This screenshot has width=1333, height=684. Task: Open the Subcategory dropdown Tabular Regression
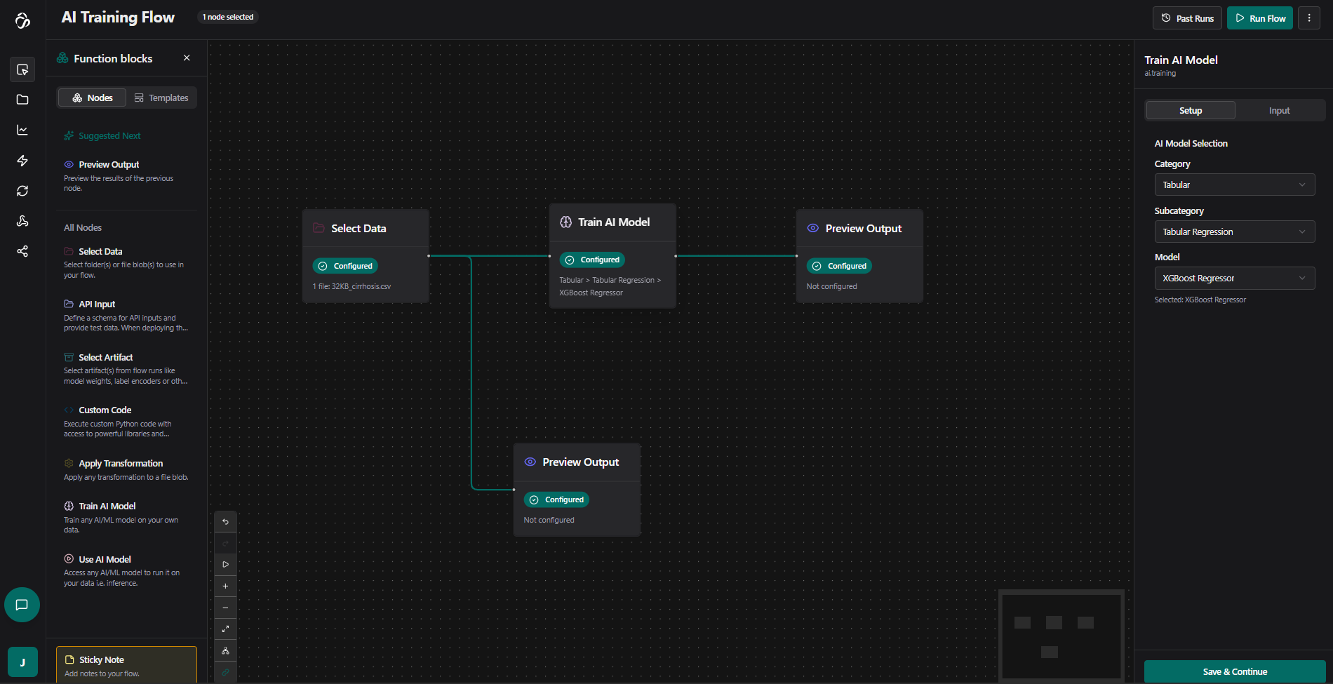coord(1234,232)
